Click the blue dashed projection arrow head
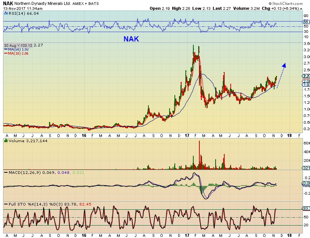The height and width of the screenshot is (238, 310). point(284,65)
